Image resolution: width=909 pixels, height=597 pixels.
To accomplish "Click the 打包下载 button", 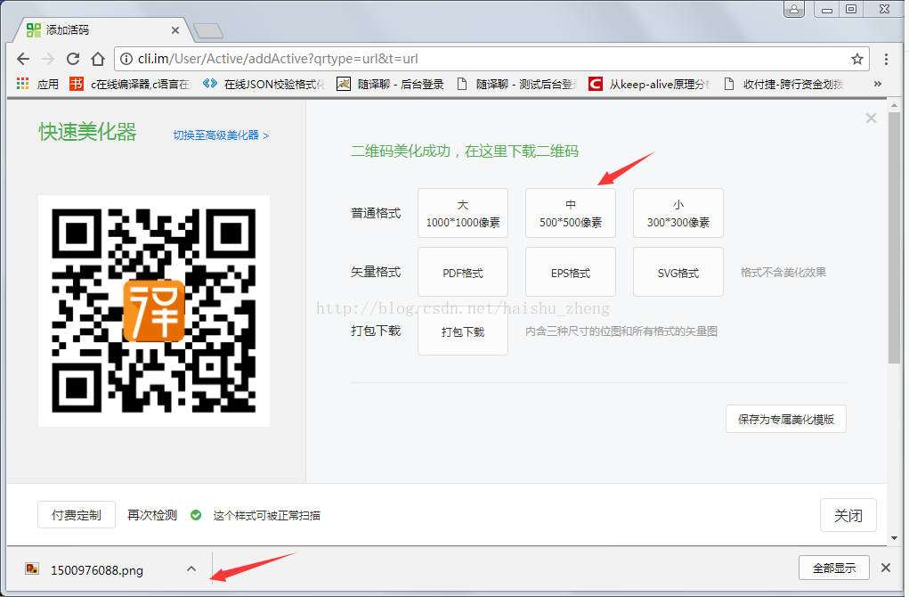I will pyautogui.click(x=463, y=331).
